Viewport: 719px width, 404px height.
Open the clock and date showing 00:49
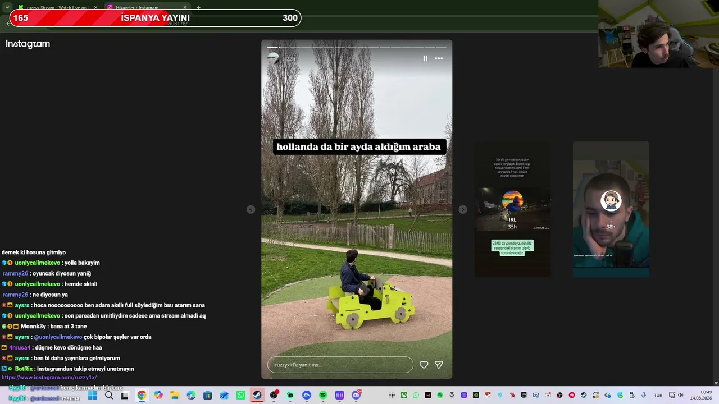tap(701, 395)
